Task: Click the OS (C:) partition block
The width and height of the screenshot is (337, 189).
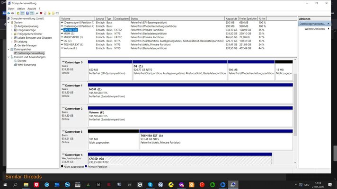Action: tap(180, 72)
